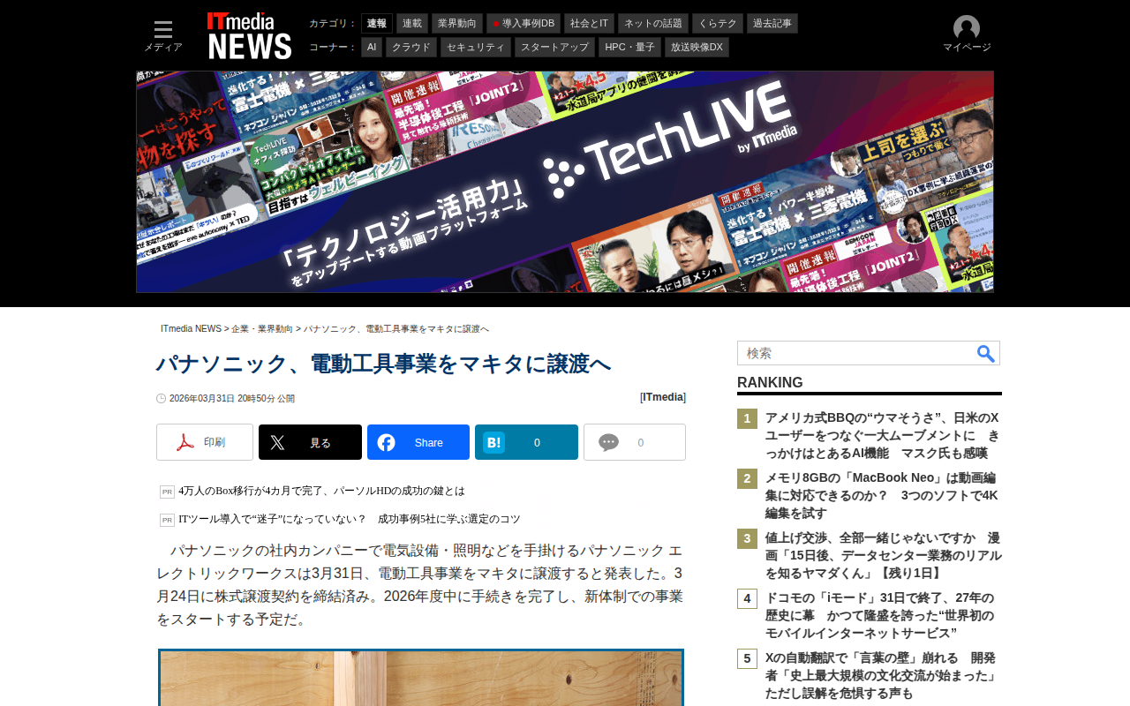
Task: Open ranking 1 アメリカ式BBQ article
Action: pyautogui.click(x=882, y=436)
